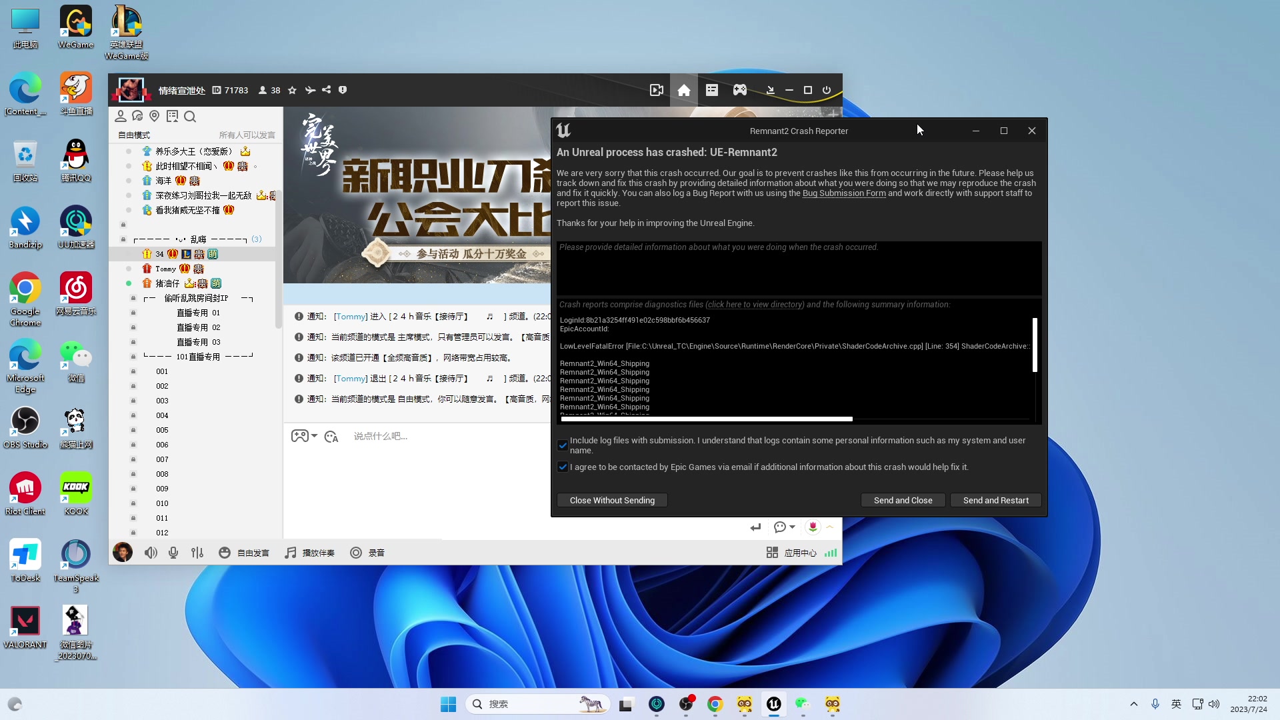Viewport: 1280px width, 720px height.
Task: Toggle the microphone icon in bottom bar
Action: tap(173, 553)
